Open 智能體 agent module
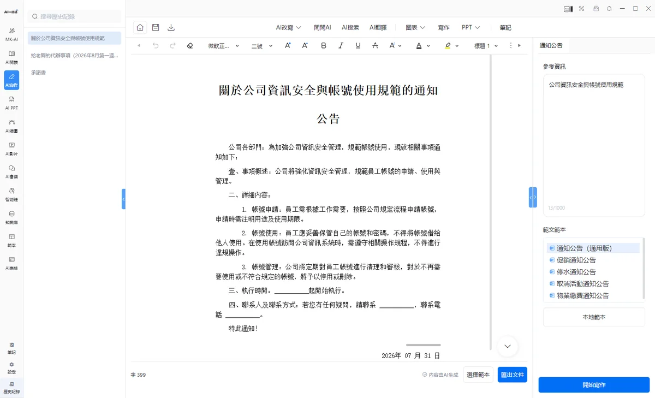The height and width of the screenshot is (398, 655). pyautogui.click(x=11, y=194)
